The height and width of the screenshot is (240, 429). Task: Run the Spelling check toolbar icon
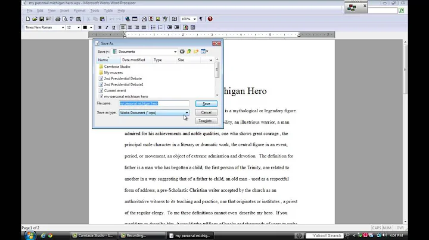tap(71, 19)
